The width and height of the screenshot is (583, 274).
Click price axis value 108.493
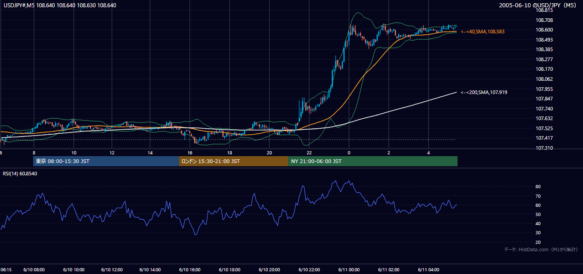(544, 40)
